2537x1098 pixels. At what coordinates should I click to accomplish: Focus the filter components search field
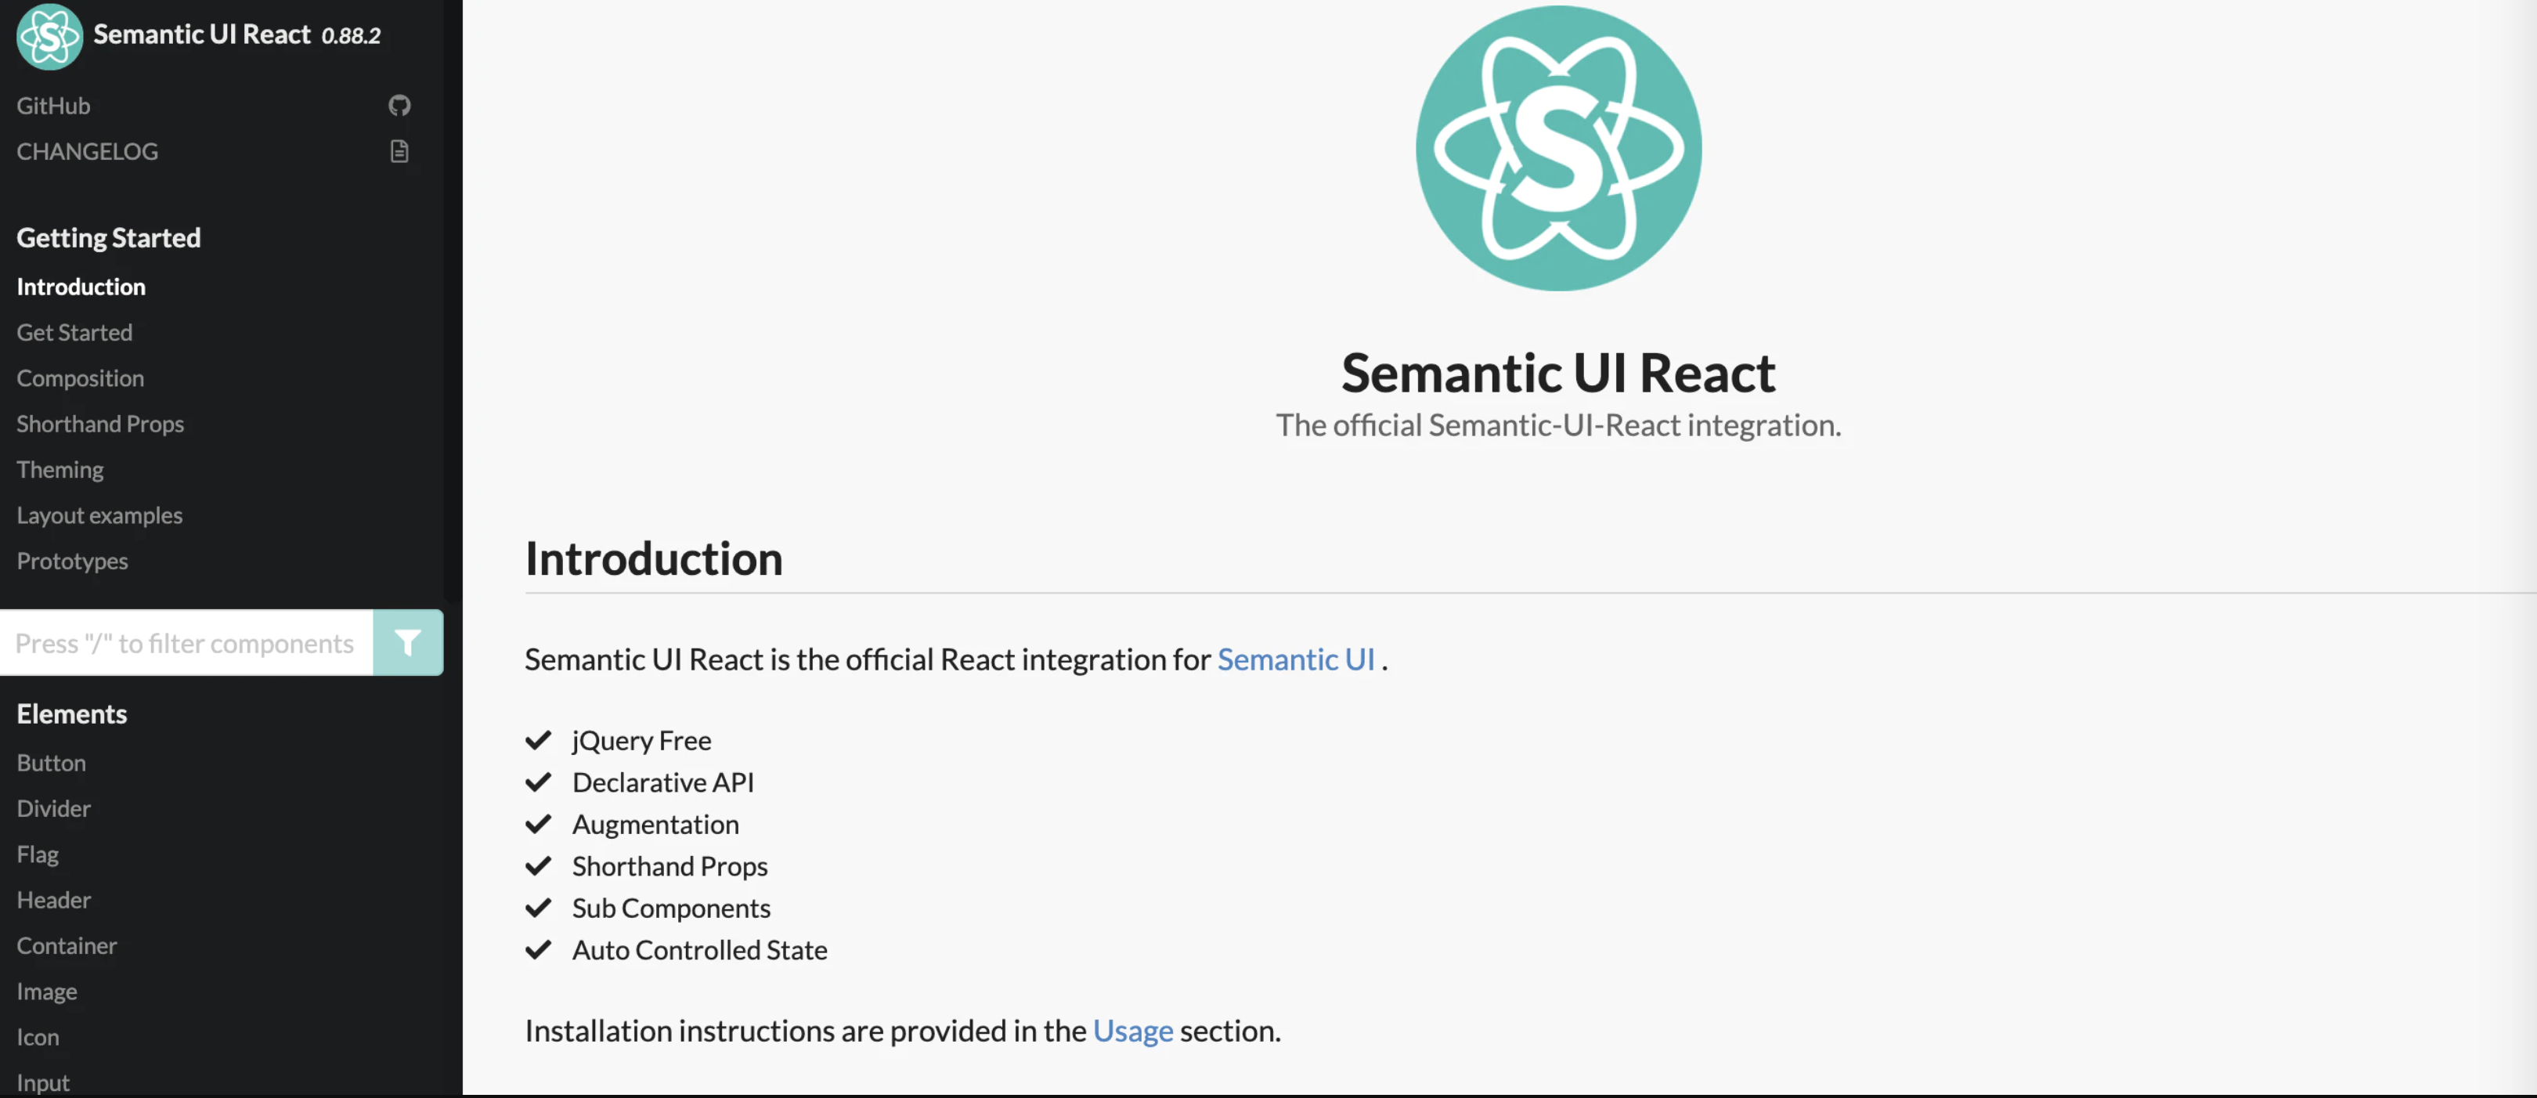(x=185, y=643)
